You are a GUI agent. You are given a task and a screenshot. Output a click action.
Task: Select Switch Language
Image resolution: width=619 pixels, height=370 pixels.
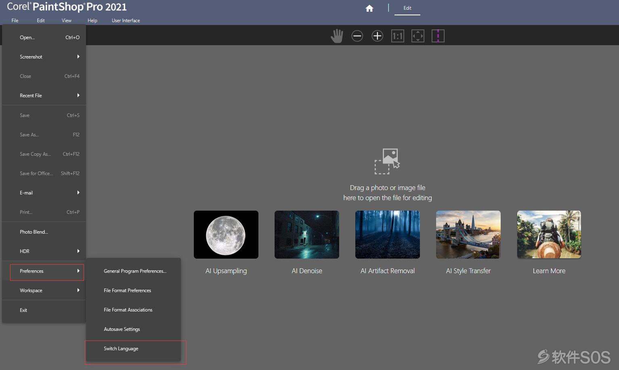134,349
